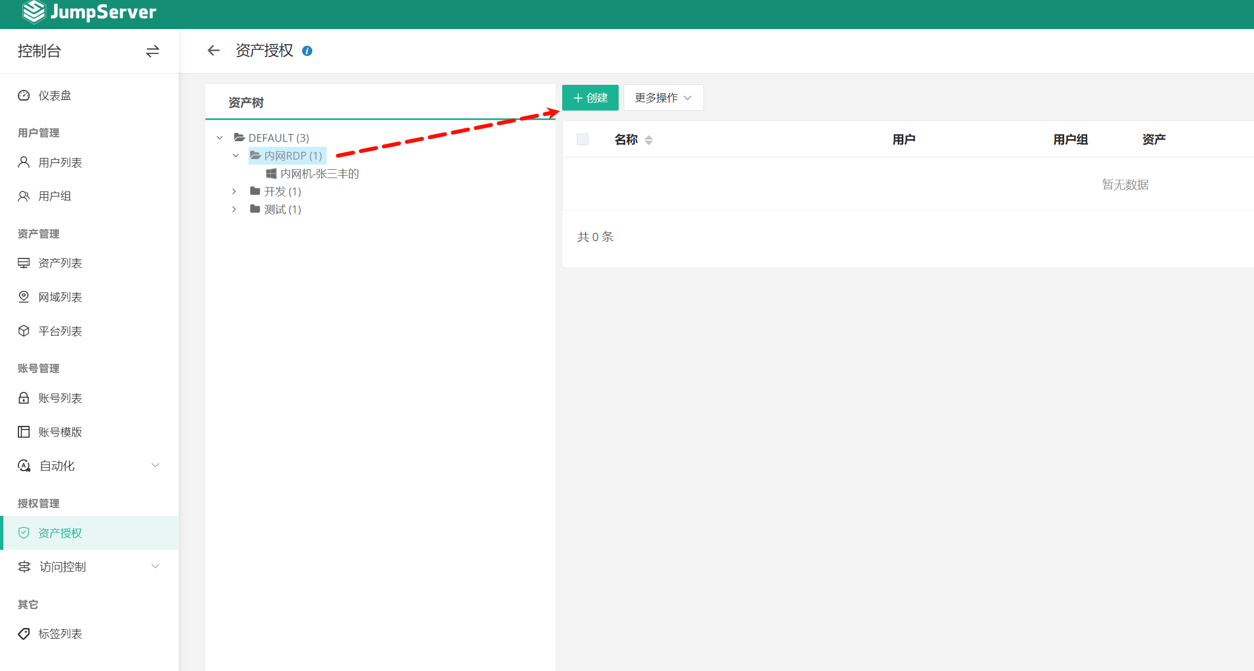Select the 内网机-张三丰的 asset in tree

point(319,174)
